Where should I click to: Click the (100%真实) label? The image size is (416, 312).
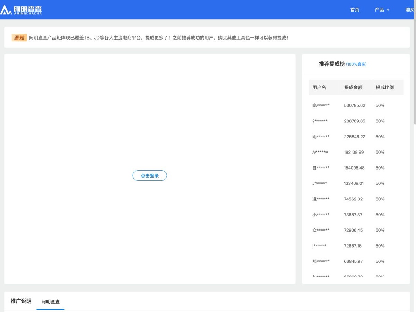[356, 64]
